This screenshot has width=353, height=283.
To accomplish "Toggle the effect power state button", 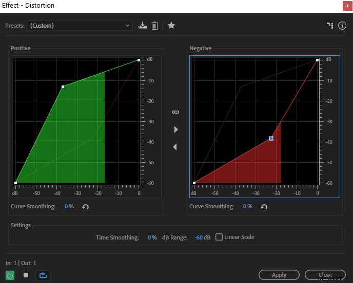I will pos(10,275).
